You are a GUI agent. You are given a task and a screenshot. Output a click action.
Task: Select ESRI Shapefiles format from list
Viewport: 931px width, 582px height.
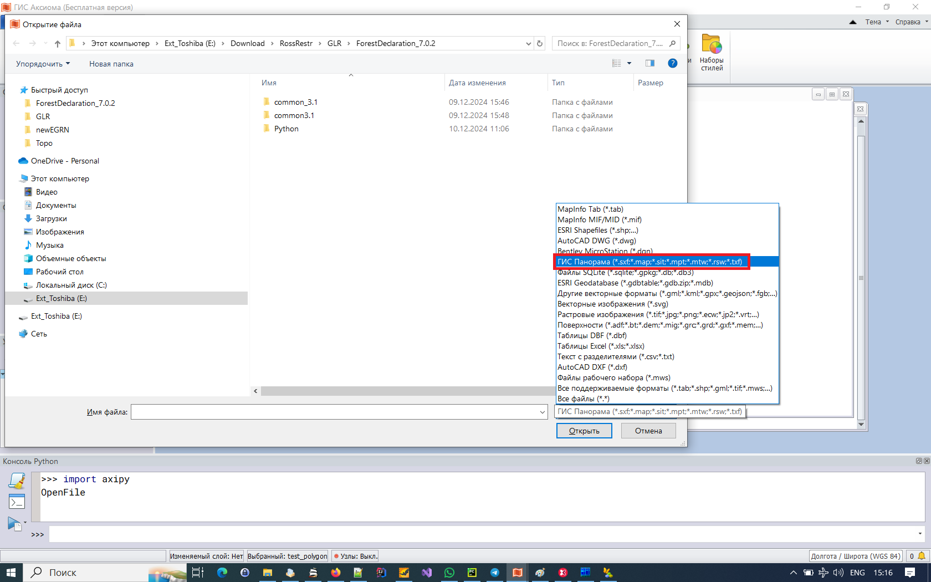coord(597,230)
